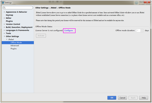This screenshot has width=152, height=103.
Task: Expand the Version Control arrow
Action: coord(4,24)
